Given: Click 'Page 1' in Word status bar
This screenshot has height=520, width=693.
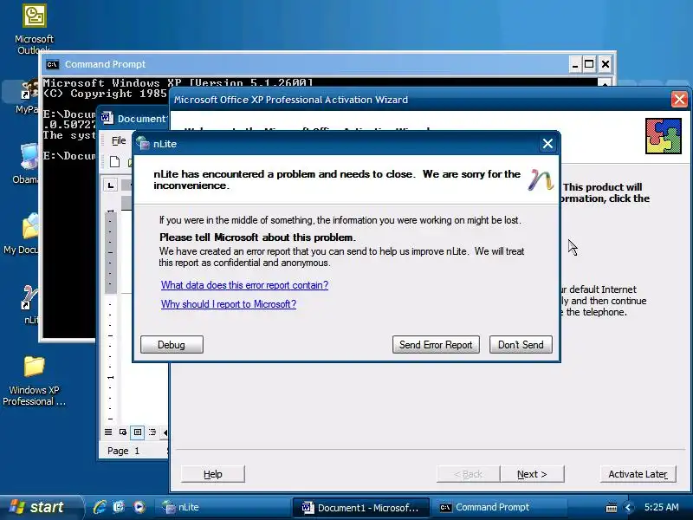Looking at the screenshot, I should (123, 451).
